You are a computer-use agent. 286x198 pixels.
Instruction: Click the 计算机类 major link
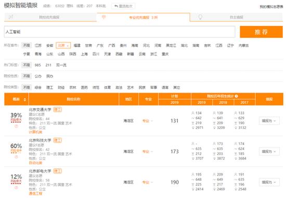click(x=35, y=132)
